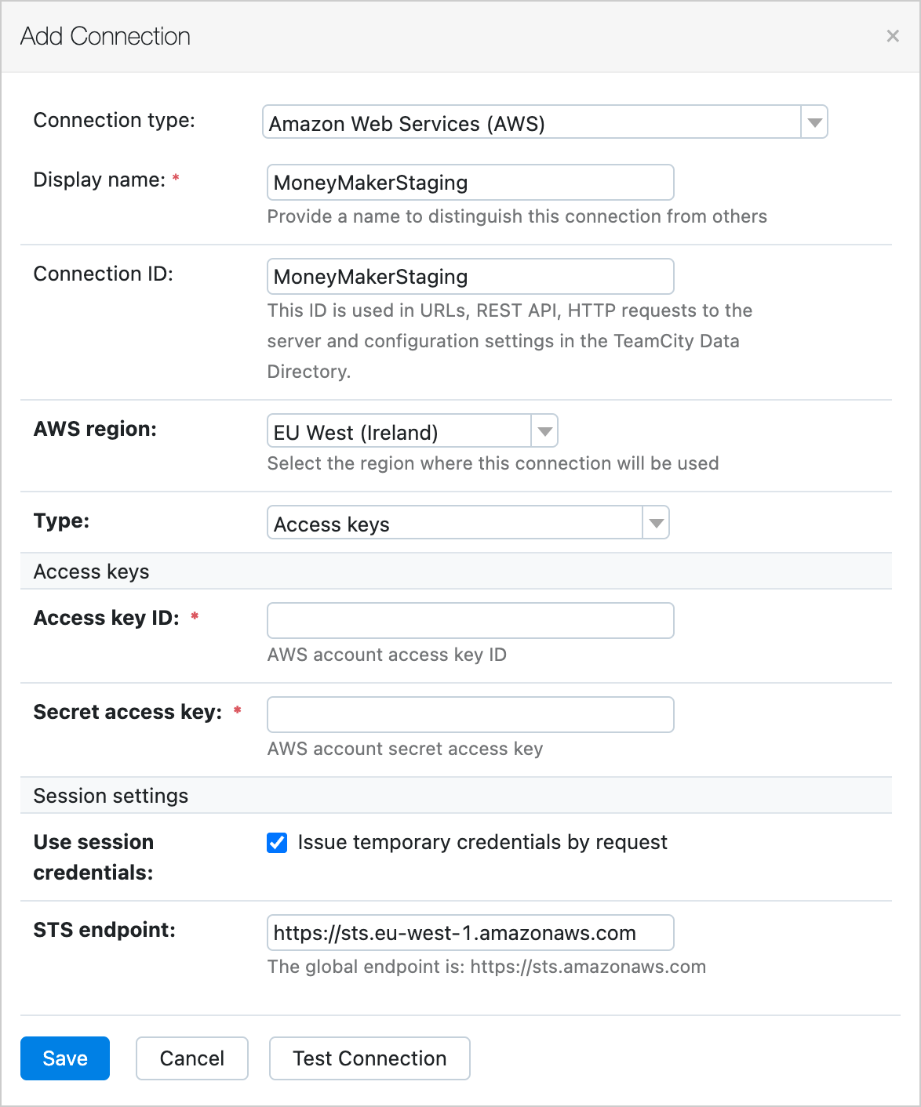The image size is (921, 1107).
Task: Select the EU West (Ireland) combo box
Action: (413, 431)
